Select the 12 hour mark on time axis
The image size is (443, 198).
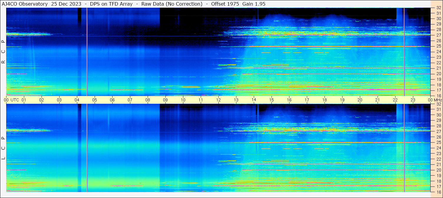218,100
